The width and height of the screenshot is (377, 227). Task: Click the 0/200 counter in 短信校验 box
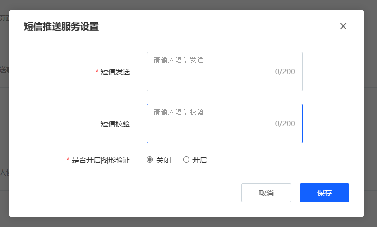[x=285, y=124]
